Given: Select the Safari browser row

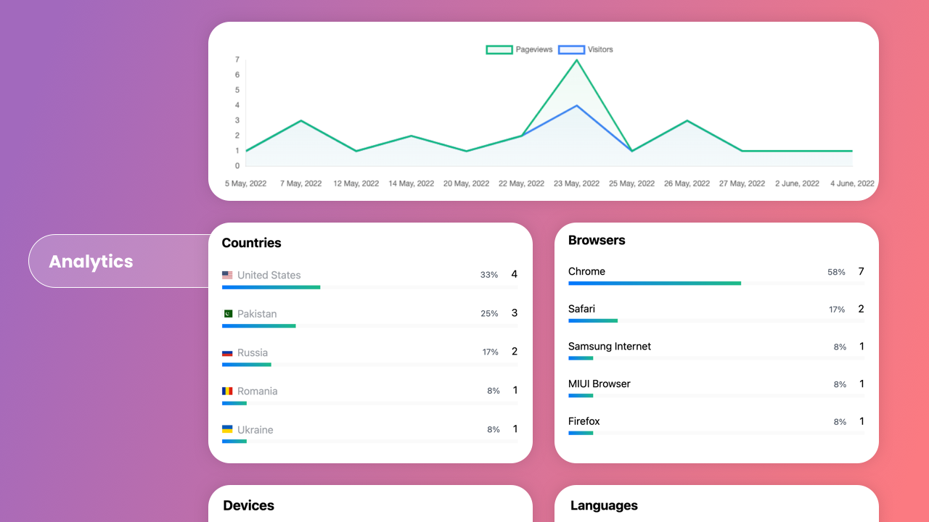Looking at the screenshot, I should point(581,310).
